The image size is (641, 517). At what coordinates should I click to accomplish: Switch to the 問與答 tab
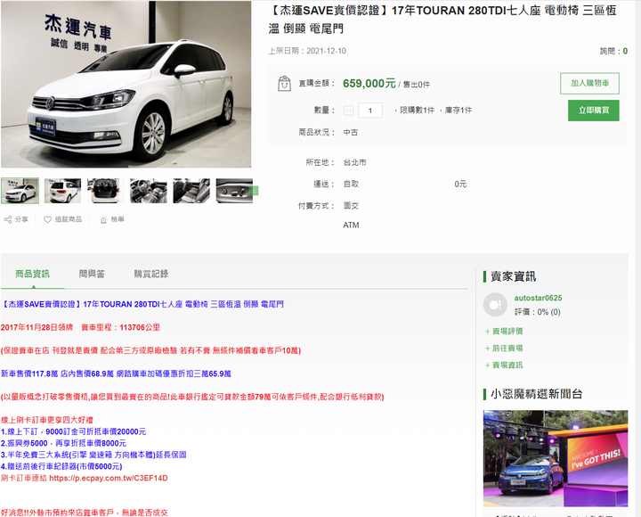tap(92, 274)
